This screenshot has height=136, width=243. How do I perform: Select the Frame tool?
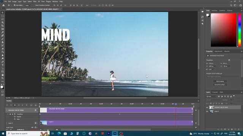pos(3,29)
